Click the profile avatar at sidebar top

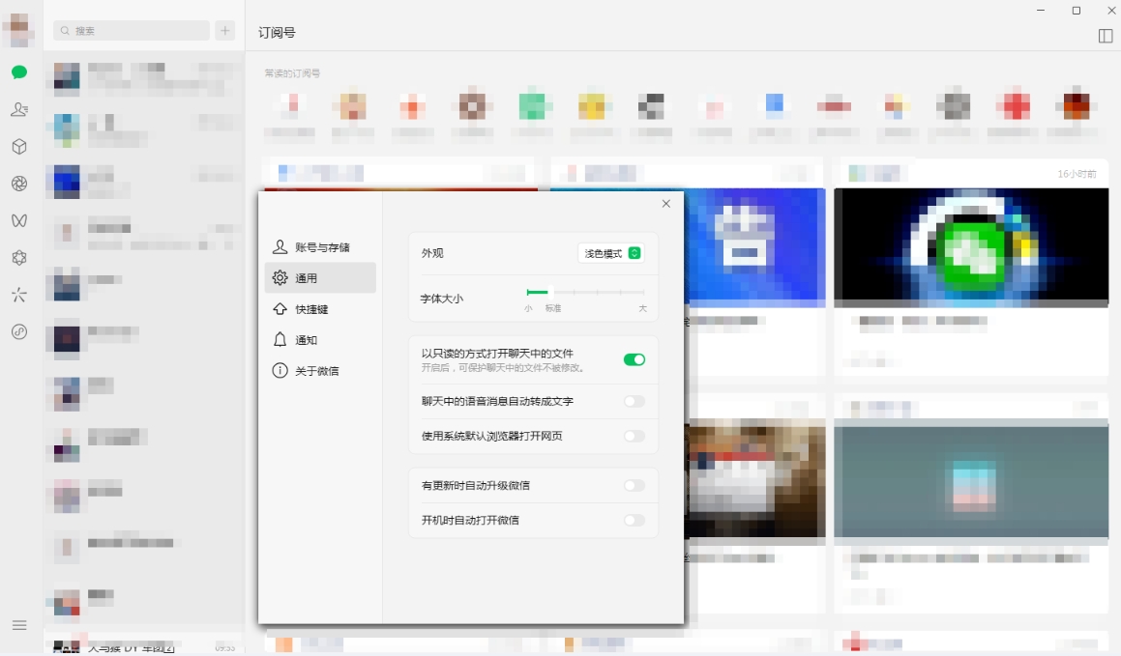pos(19,29)
